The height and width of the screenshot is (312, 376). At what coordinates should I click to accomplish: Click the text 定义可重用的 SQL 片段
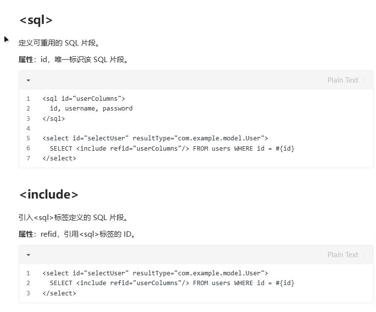(59, 43)
